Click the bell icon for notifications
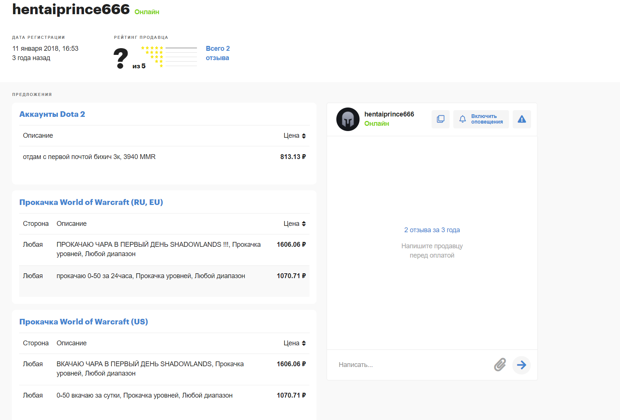620x420 pixels. coord(462,119)
